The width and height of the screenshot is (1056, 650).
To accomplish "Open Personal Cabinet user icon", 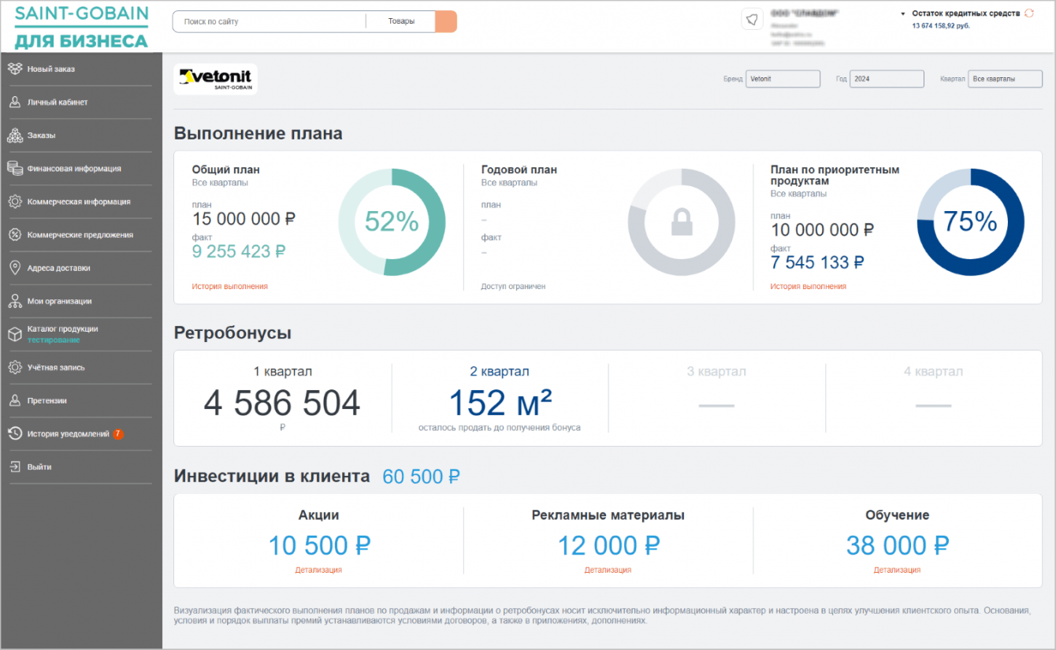I will tap(14, 102).
